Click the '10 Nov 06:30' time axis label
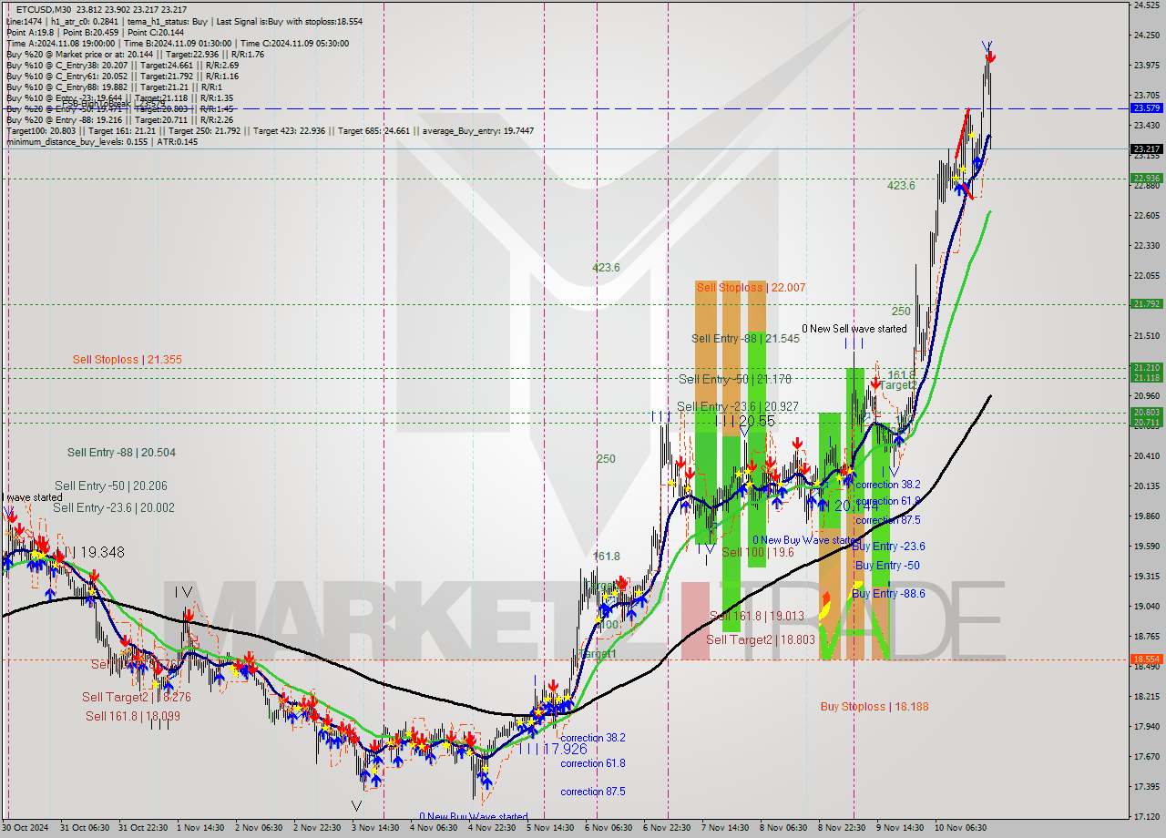1166x838 pixels. click(960, 828)
